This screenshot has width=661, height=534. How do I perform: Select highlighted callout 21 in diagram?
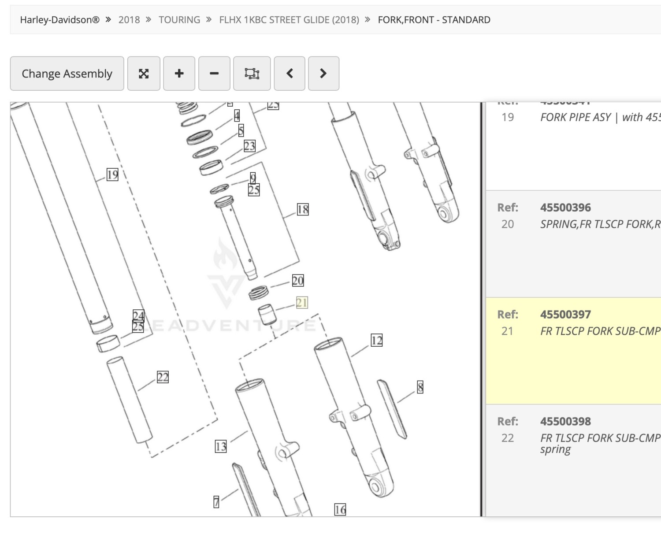[302, 303]
